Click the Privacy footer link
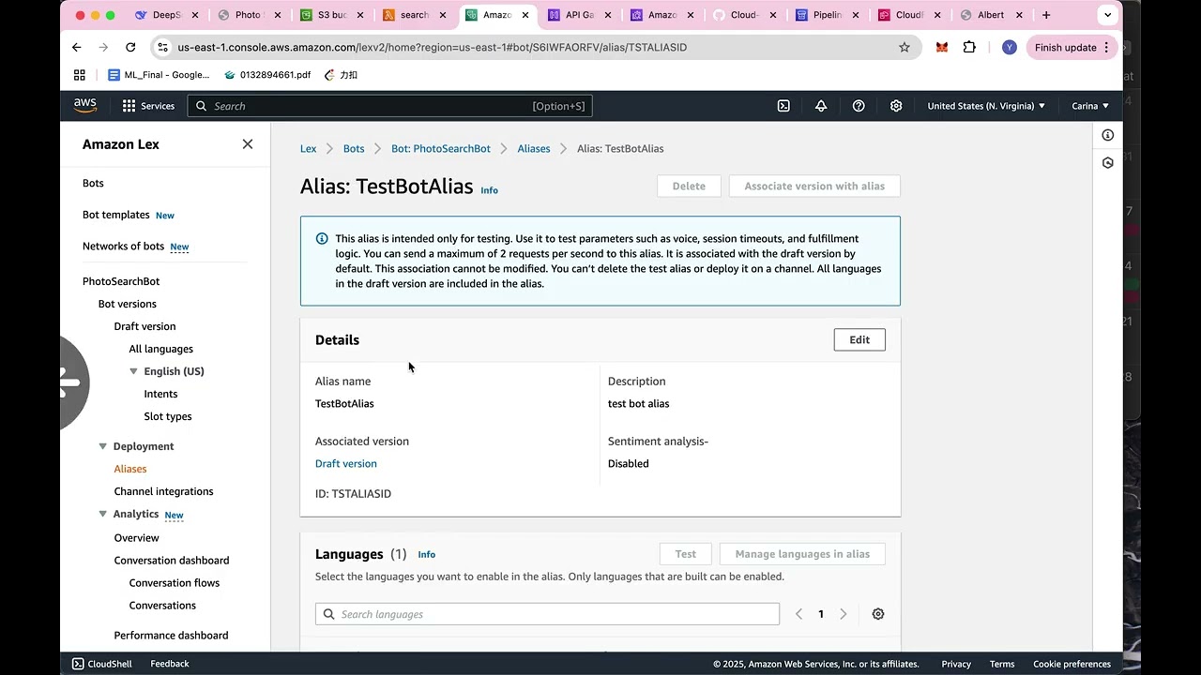The height and width of the screenshot is (675, 1201). [956, 664]
